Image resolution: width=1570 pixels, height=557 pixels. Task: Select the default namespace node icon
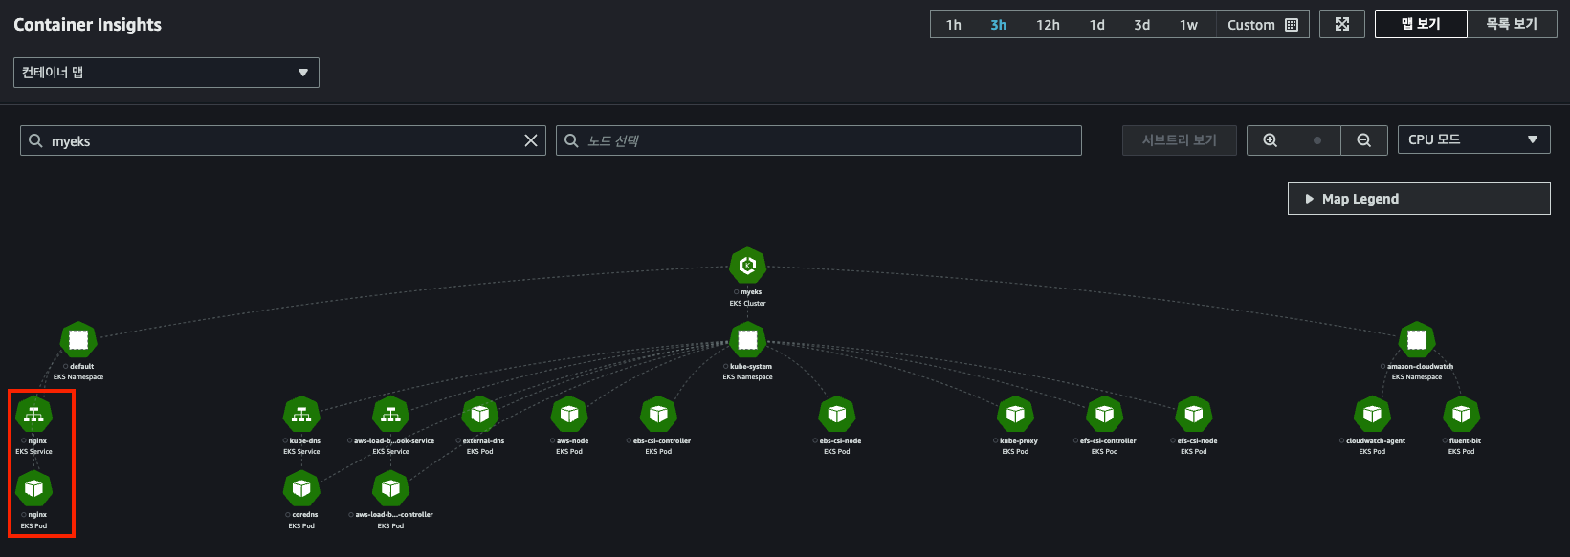[78, 339]
